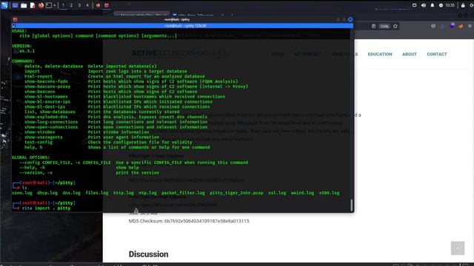Click x509.log in the terminal listing
Viewport: 474px width, 266px height.
tap(329, 193)
